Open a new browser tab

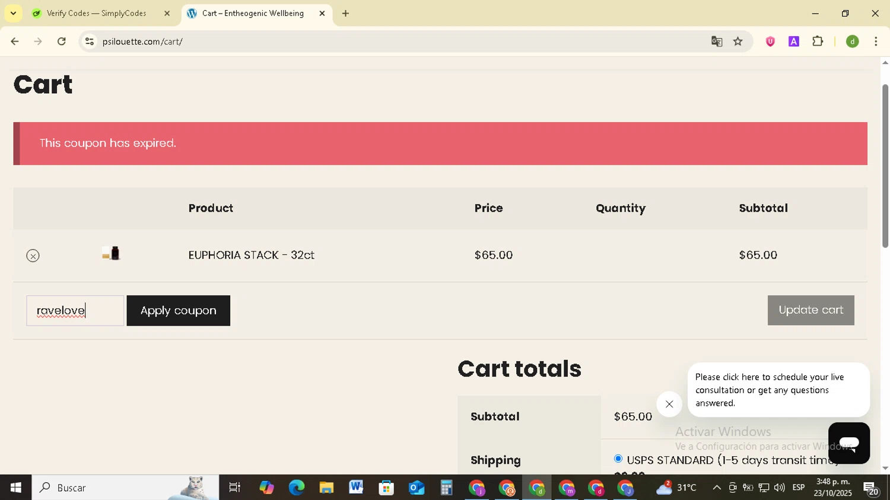tap(345, 13)
